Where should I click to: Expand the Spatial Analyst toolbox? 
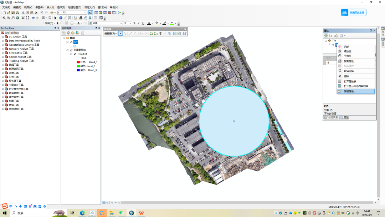[x=3, y=57]
